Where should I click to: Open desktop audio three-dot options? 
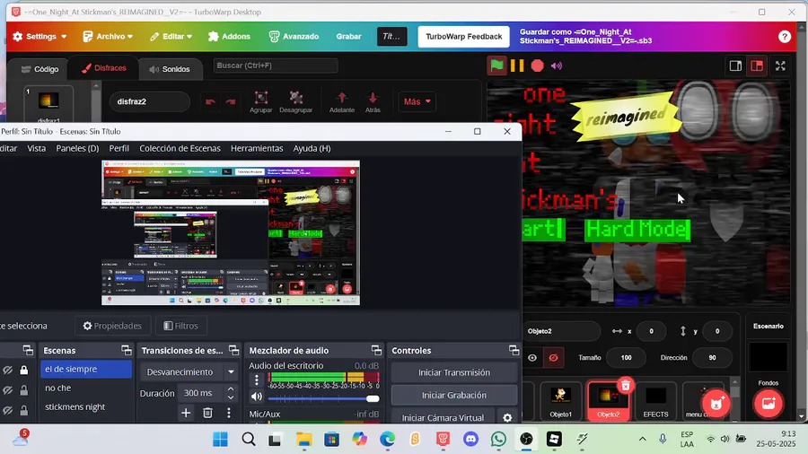pos(257,380)
